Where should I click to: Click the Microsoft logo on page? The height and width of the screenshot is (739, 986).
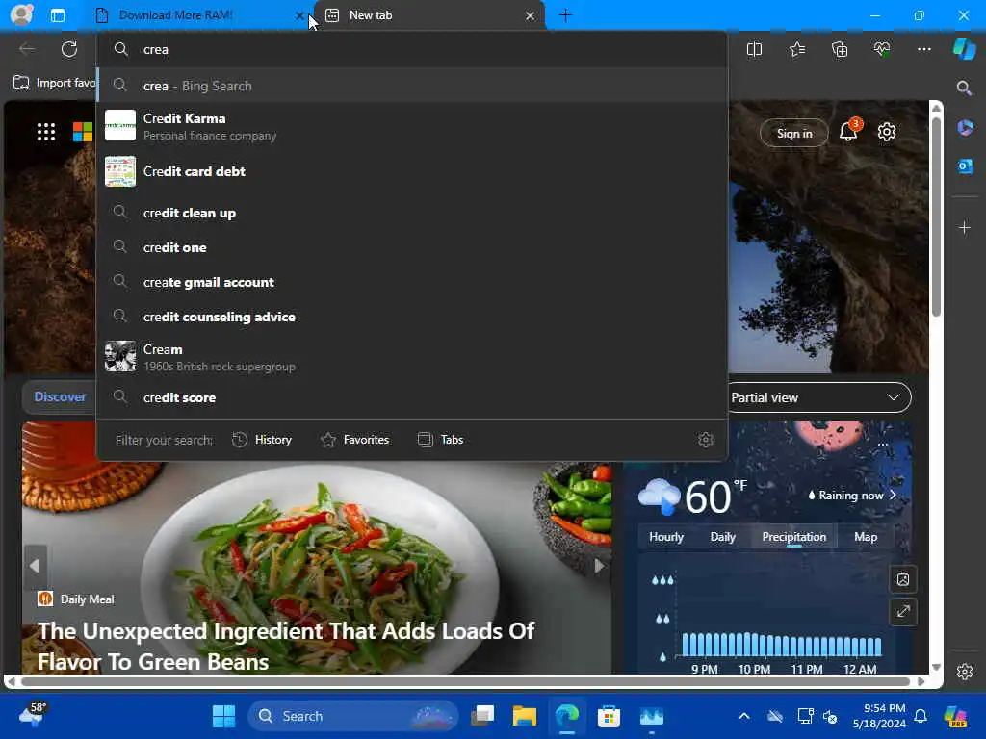(x=83, y=132)
